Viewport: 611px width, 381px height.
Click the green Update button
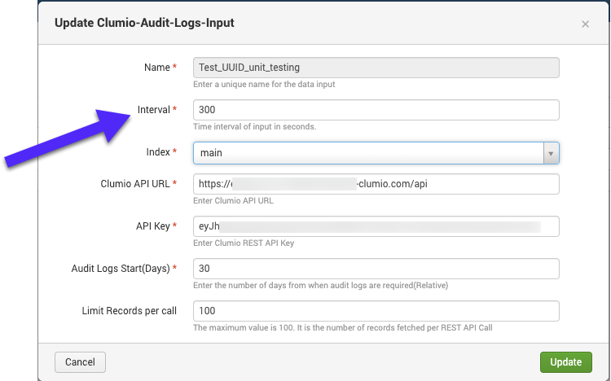click(x=566, y=362)
